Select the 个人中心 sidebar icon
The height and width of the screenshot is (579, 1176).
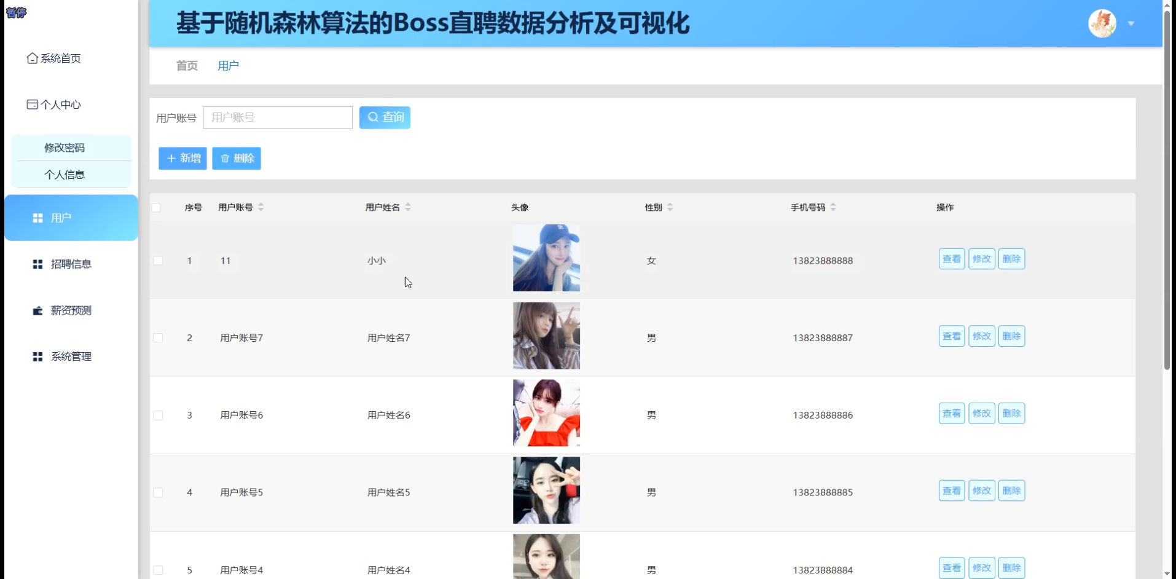point(32,104)
